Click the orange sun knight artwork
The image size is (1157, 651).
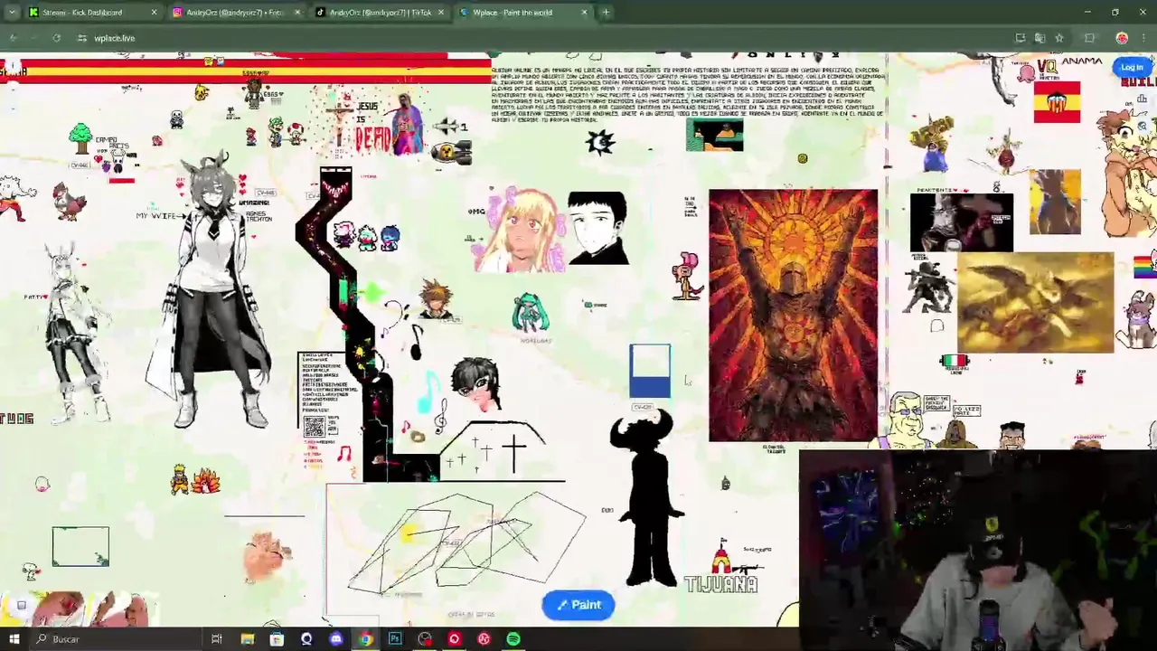793,316
